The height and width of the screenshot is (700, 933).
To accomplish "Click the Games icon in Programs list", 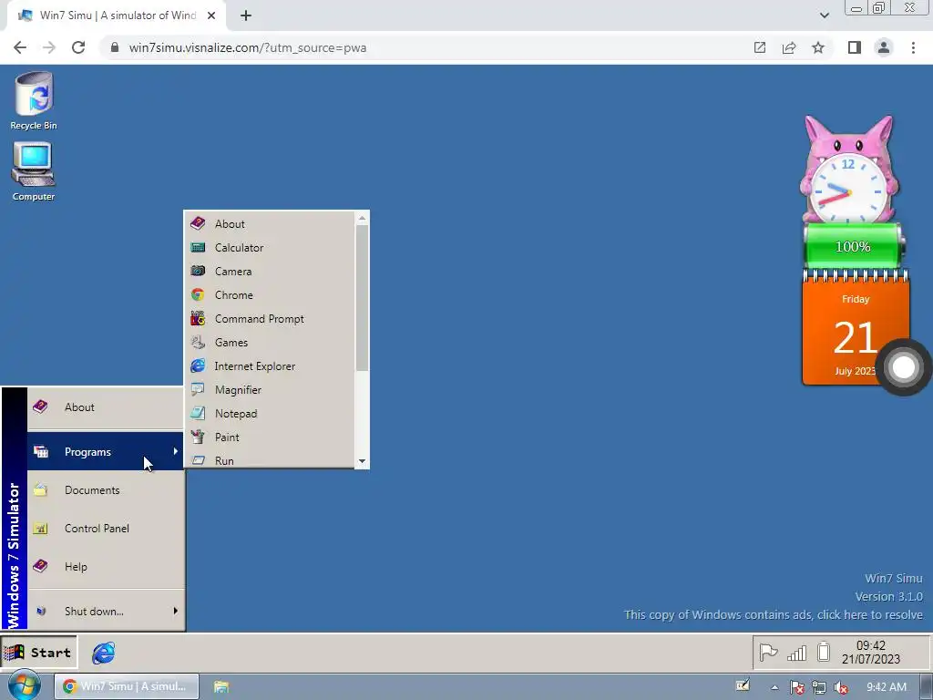I will pyautogui.click(x=198, y=343).
